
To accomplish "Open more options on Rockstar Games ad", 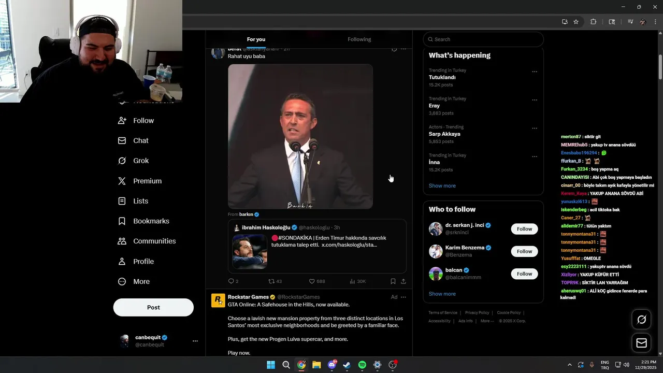I will 403,297.
